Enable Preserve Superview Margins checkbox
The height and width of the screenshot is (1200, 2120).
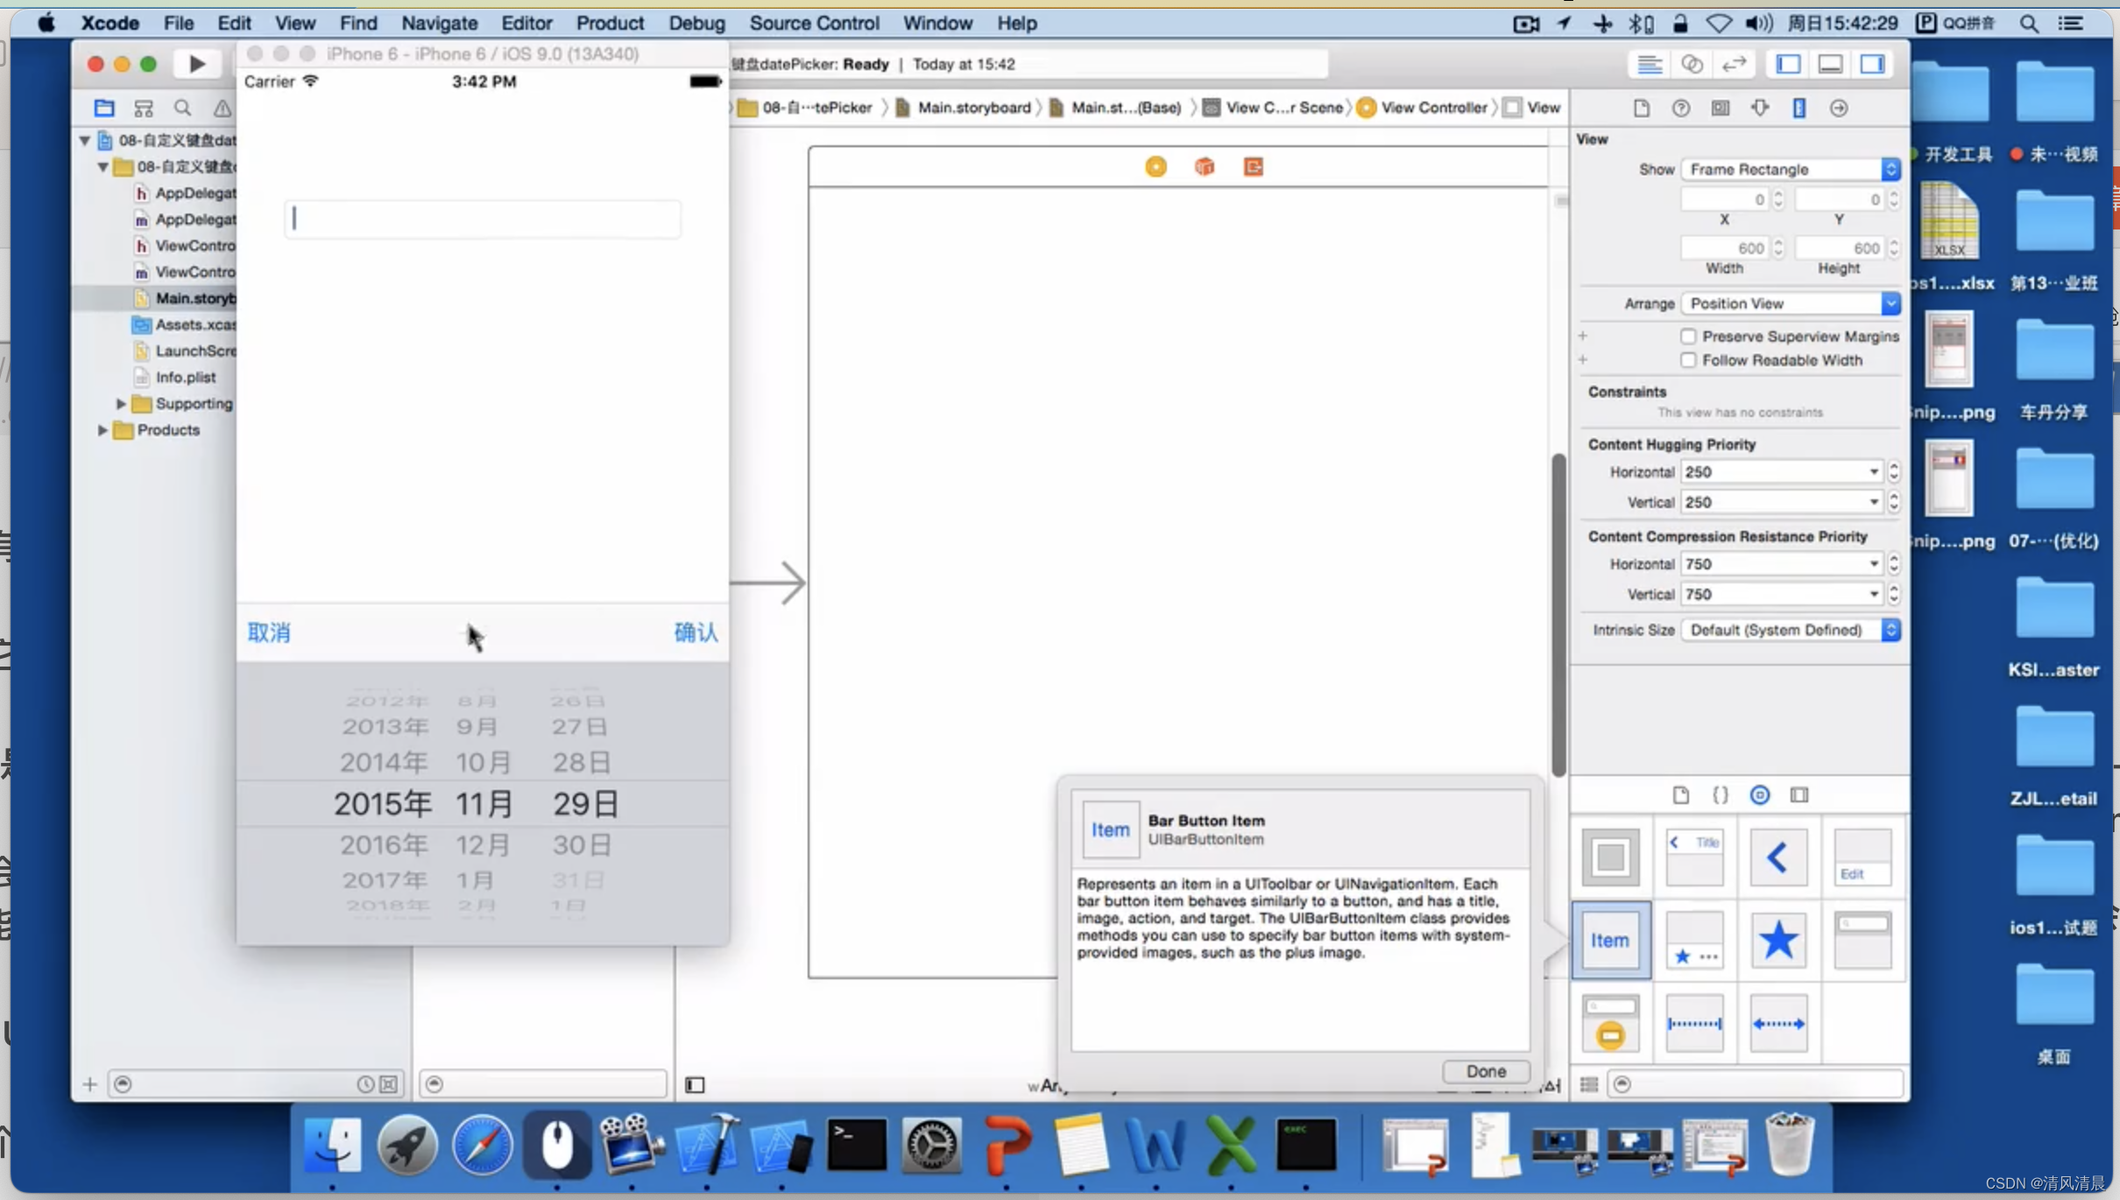[1688, 336]
